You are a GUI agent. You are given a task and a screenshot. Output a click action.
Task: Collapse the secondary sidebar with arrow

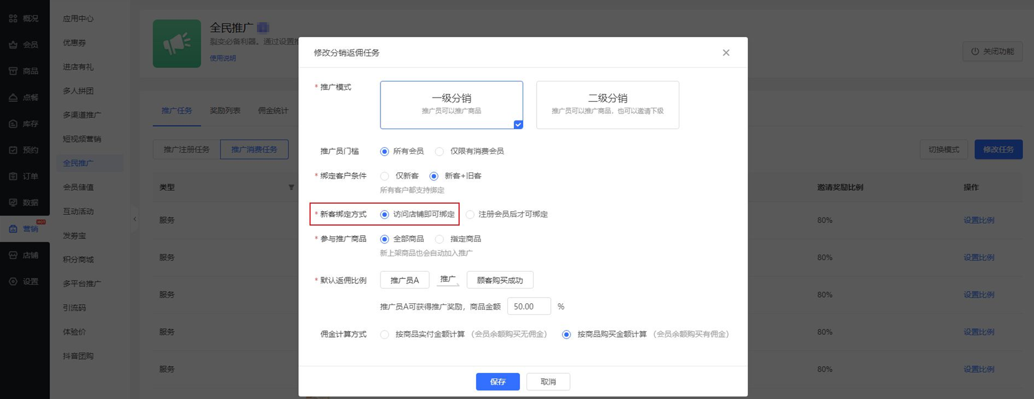135,219
